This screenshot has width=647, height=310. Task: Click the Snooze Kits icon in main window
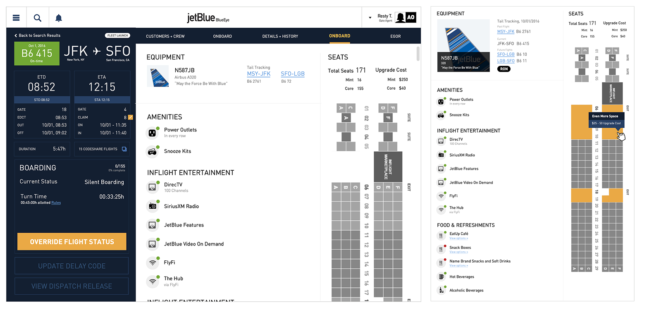point(152,151)
